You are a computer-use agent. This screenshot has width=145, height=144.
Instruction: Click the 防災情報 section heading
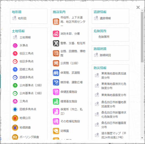tap(100, 68)
